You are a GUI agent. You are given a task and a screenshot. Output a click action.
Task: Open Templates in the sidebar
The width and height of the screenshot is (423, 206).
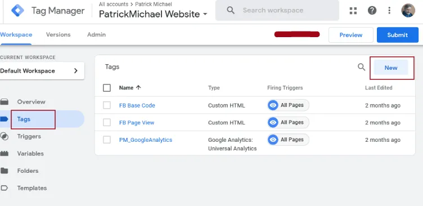(32, 188)
